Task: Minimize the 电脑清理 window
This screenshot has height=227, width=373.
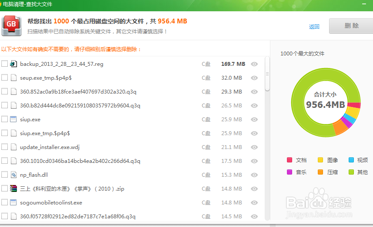Action: pos(364,4)
